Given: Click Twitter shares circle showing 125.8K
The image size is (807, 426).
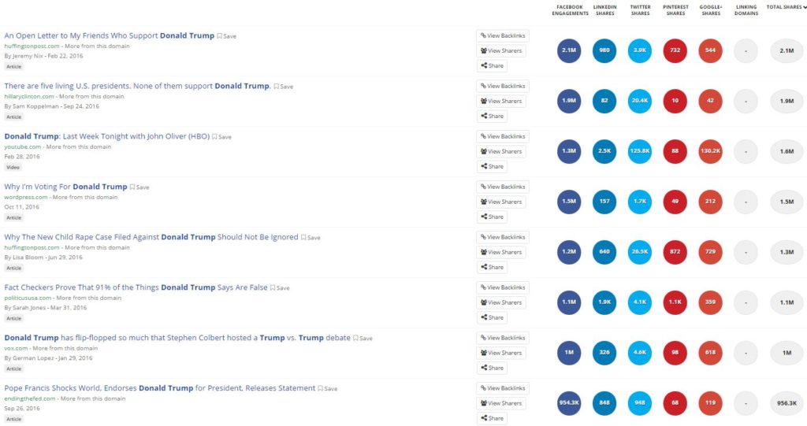Looking at the screenshot, I should tap(640, 151).
